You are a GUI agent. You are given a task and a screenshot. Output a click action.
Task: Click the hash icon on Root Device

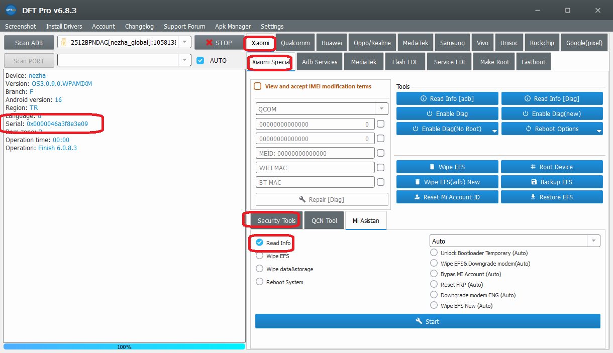[533, 167]
